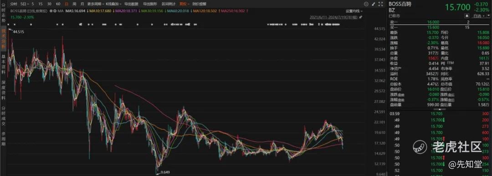The width and height of the screenshot is (492, 176).
Task: Click the price alert bell icon
Action: pos(467,15)
